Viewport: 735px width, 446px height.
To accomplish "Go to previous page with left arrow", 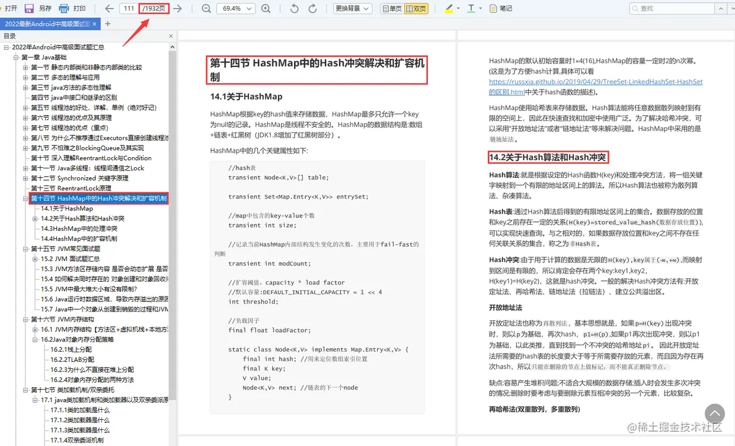I will [x=109, y=8].
